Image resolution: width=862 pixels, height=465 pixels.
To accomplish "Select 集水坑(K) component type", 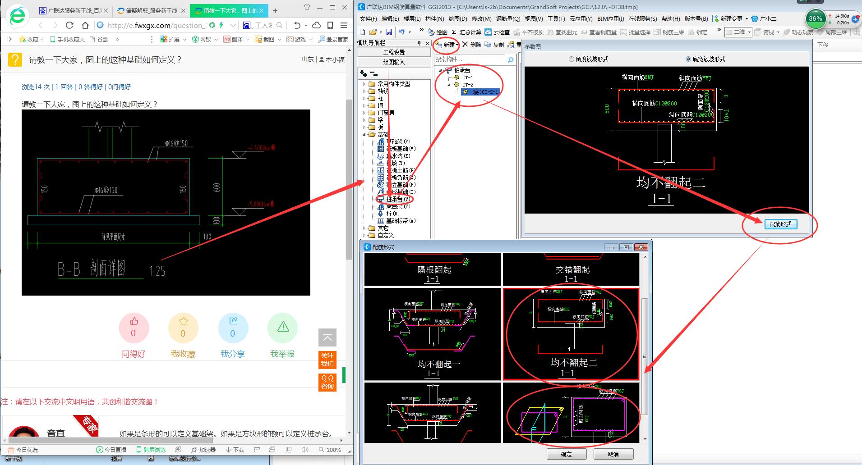I will click(394, 156).
